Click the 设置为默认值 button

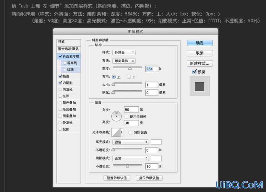point(117,178)
